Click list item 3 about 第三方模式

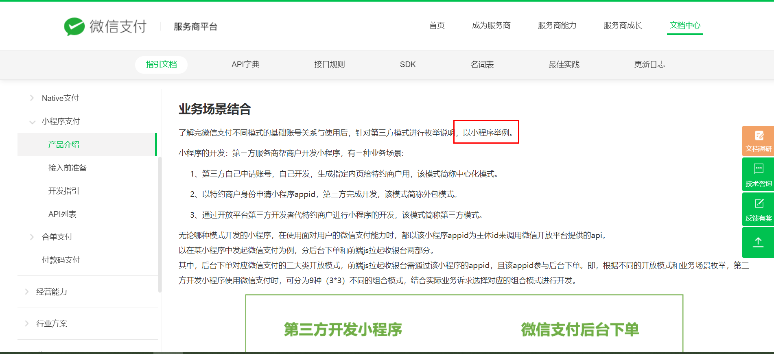click(x=337, y=215)
